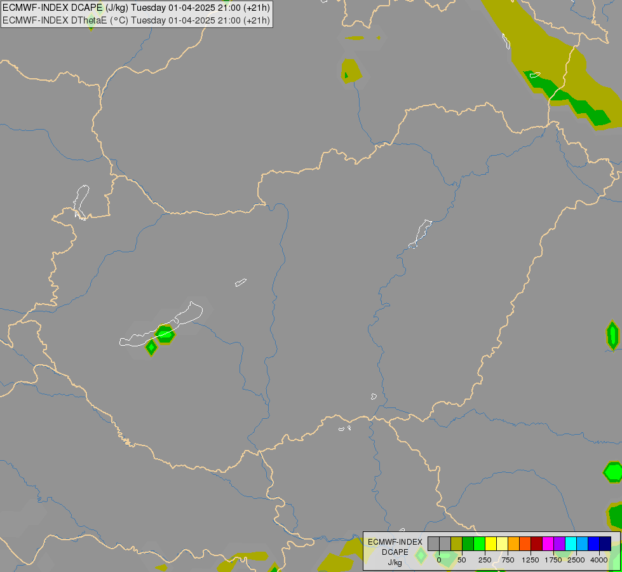
Task: Select the bright green legend swatch
Action: [x=480, y=544]
